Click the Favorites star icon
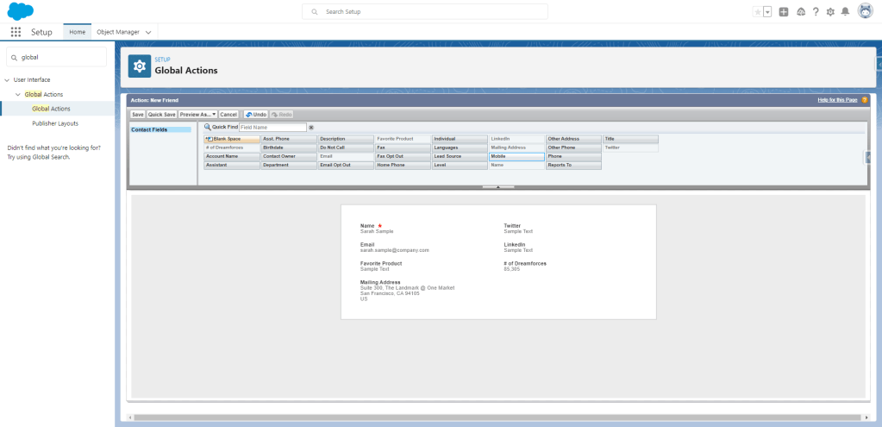 757,12
